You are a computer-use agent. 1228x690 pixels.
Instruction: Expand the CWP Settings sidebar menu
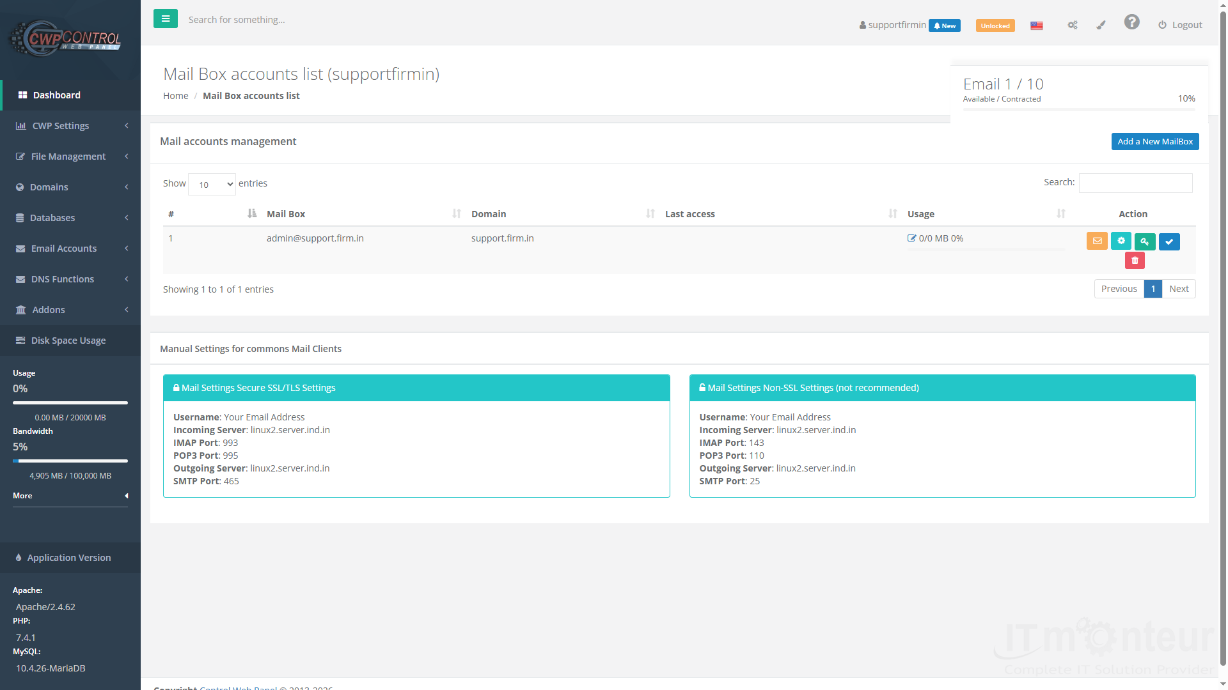coord(70,126)
